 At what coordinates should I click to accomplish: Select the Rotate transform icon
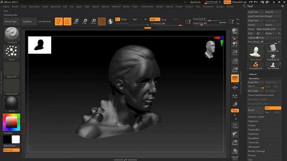pos(93,21)
